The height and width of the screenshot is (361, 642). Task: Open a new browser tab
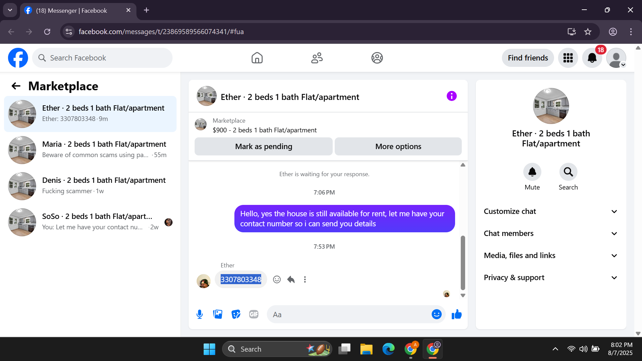pyautogui.click(x=146, y=10)
